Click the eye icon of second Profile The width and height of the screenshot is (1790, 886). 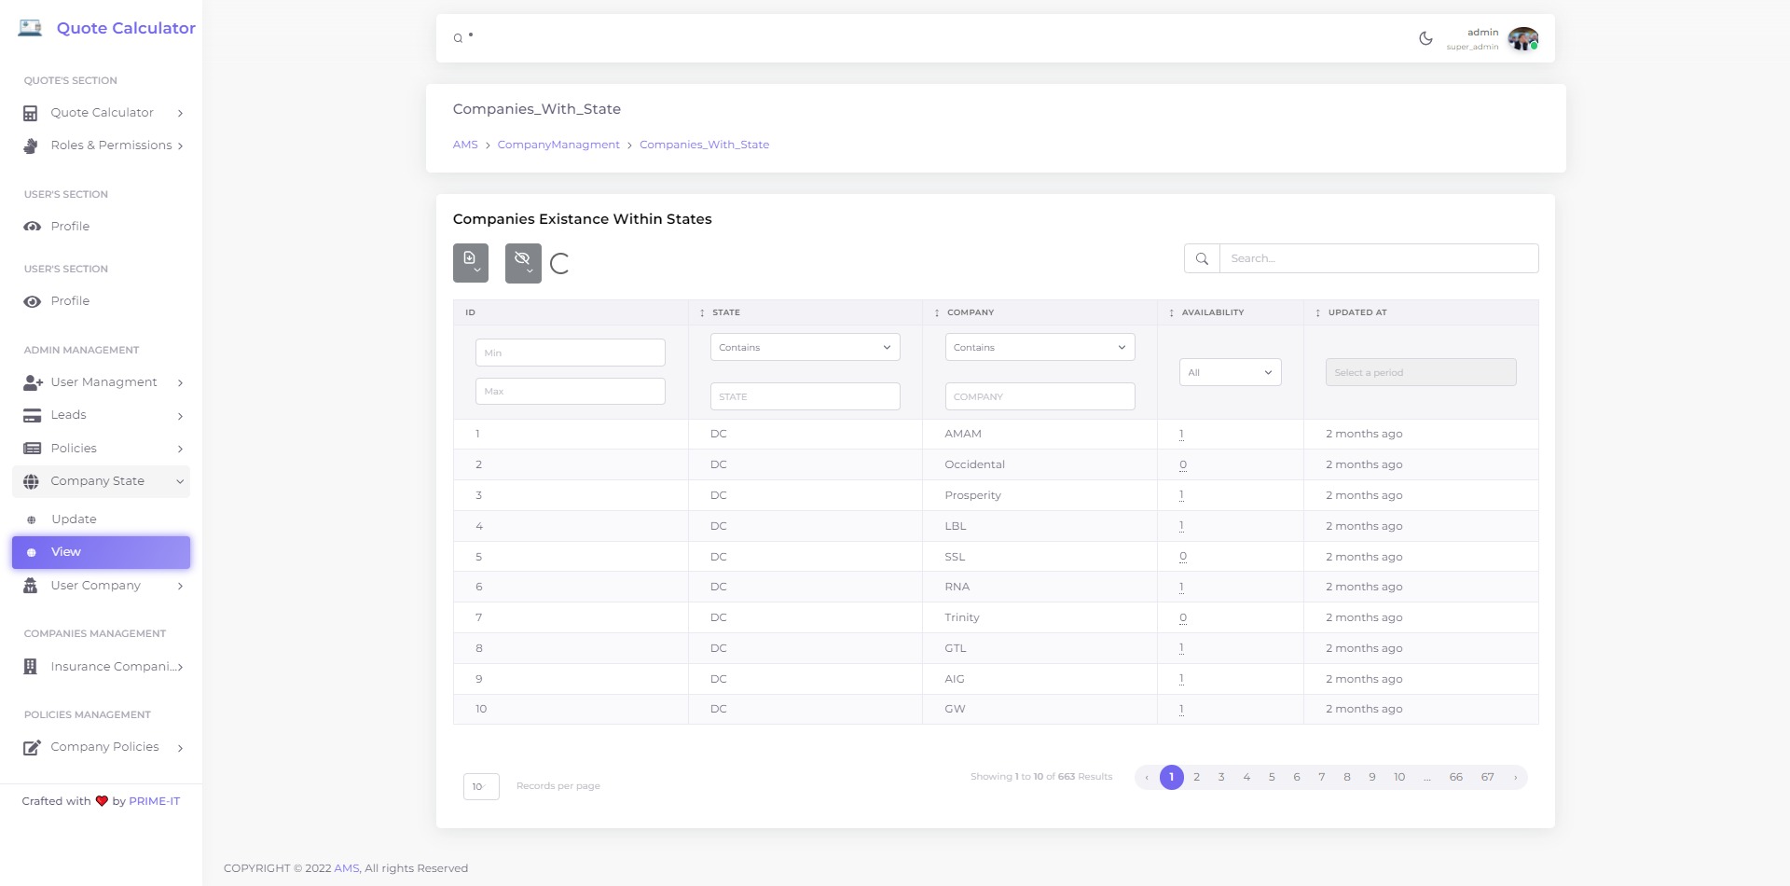(32, 301)
